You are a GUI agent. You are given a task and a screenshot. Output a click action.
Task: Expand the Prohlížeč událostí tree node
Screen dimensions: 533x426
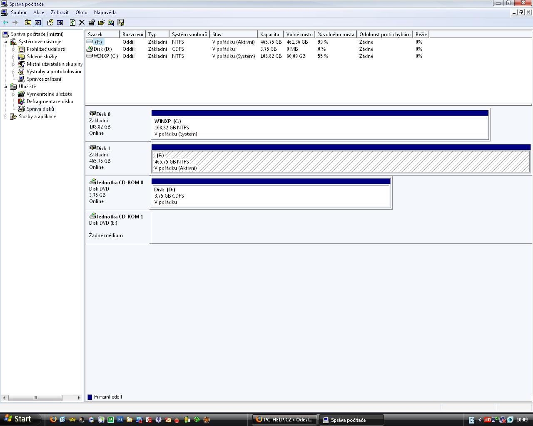(x=13, y=49)
